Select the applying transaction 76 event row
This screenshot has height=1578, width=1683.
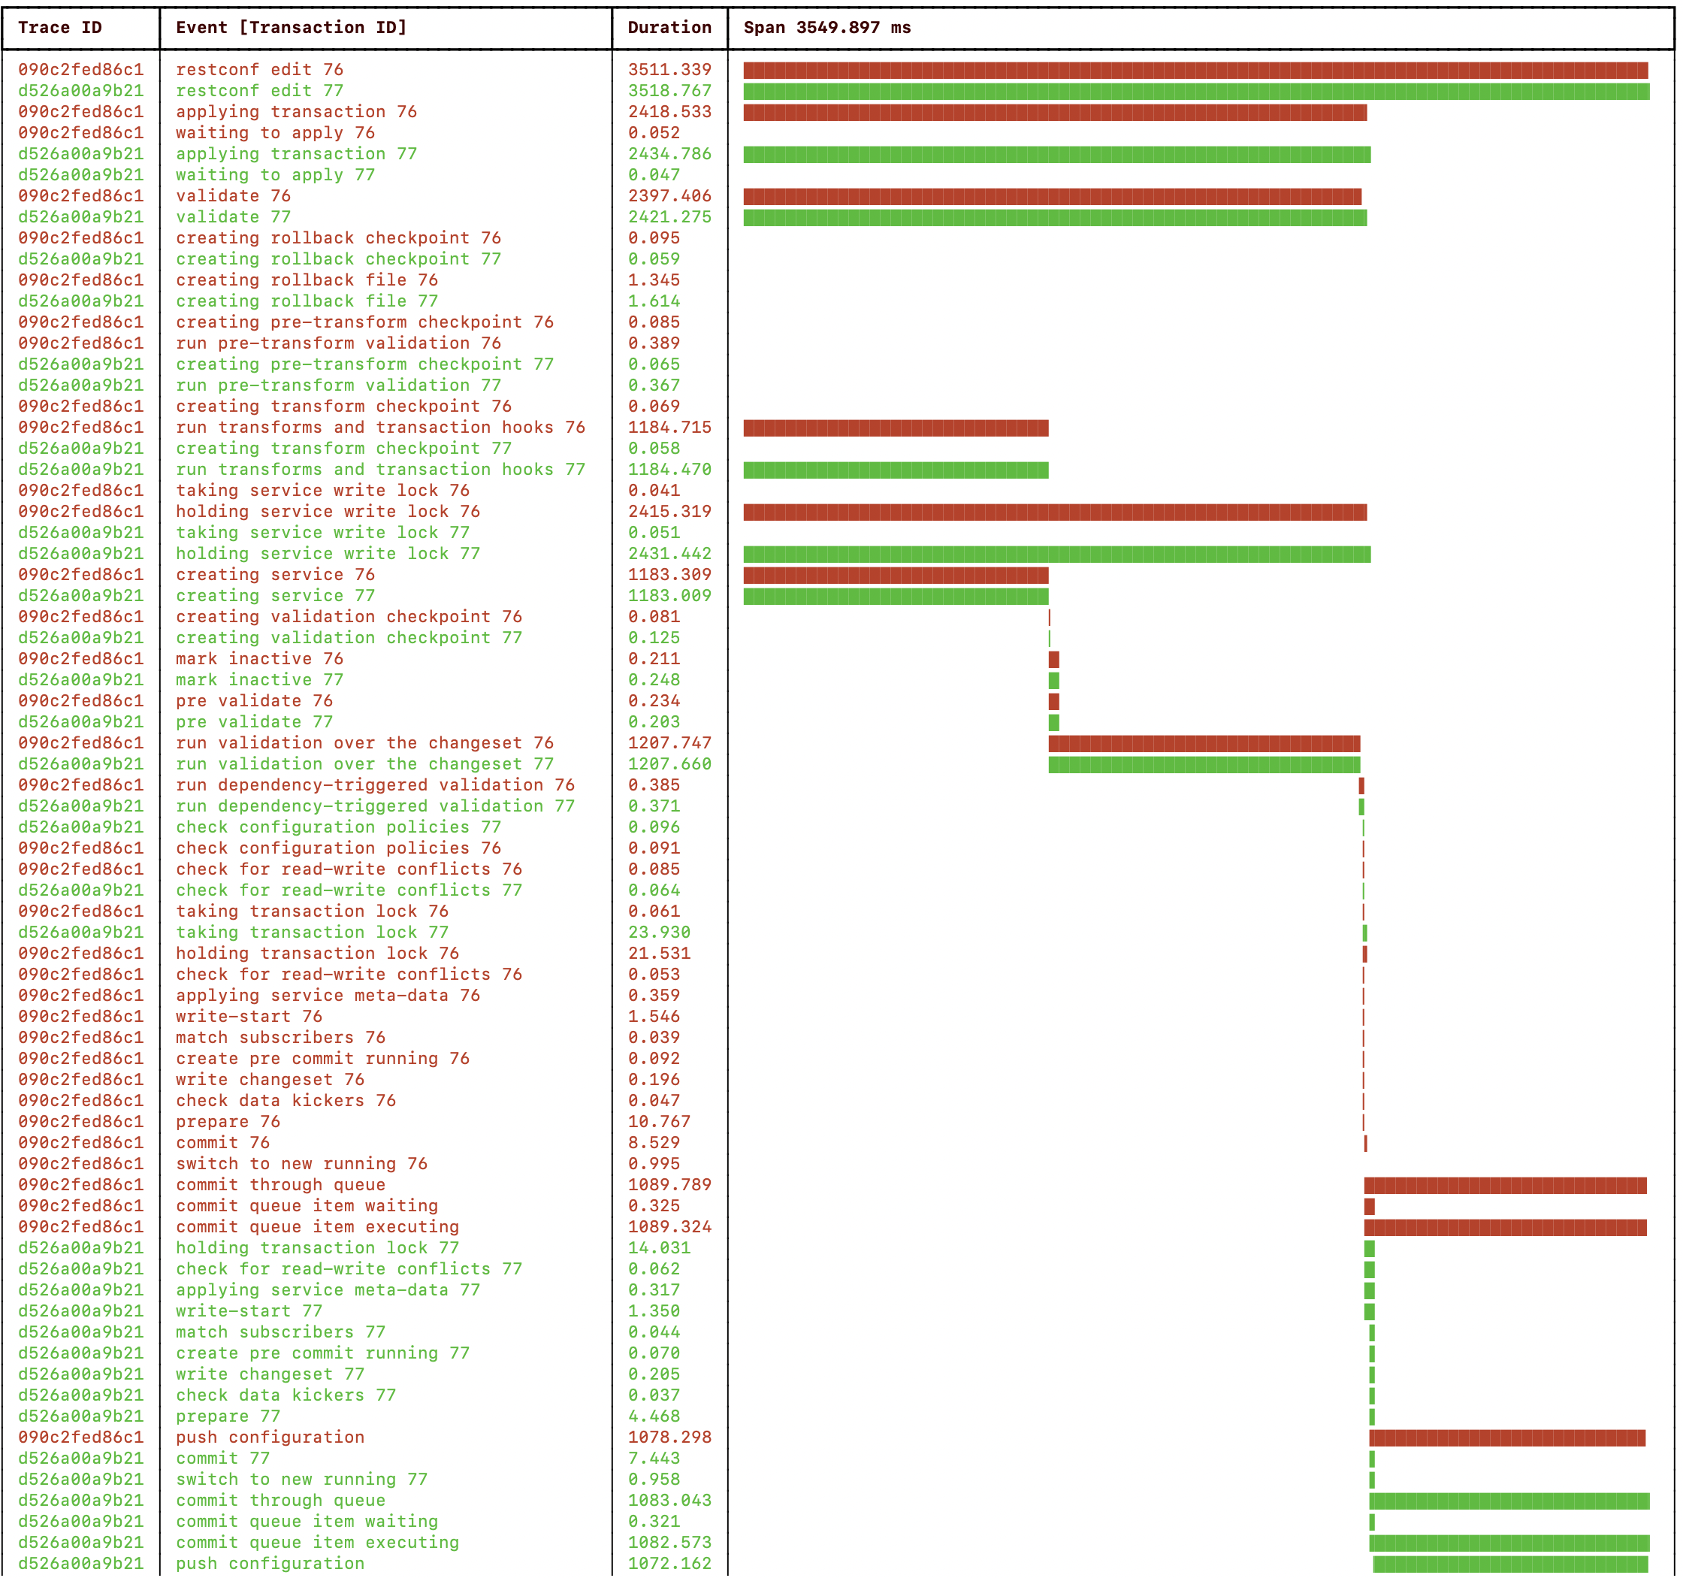coord(295,112)
